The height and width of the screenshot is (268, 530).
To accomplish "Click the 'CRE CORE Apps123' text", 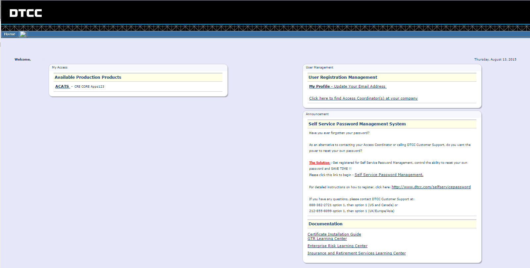I will point(89,87).
